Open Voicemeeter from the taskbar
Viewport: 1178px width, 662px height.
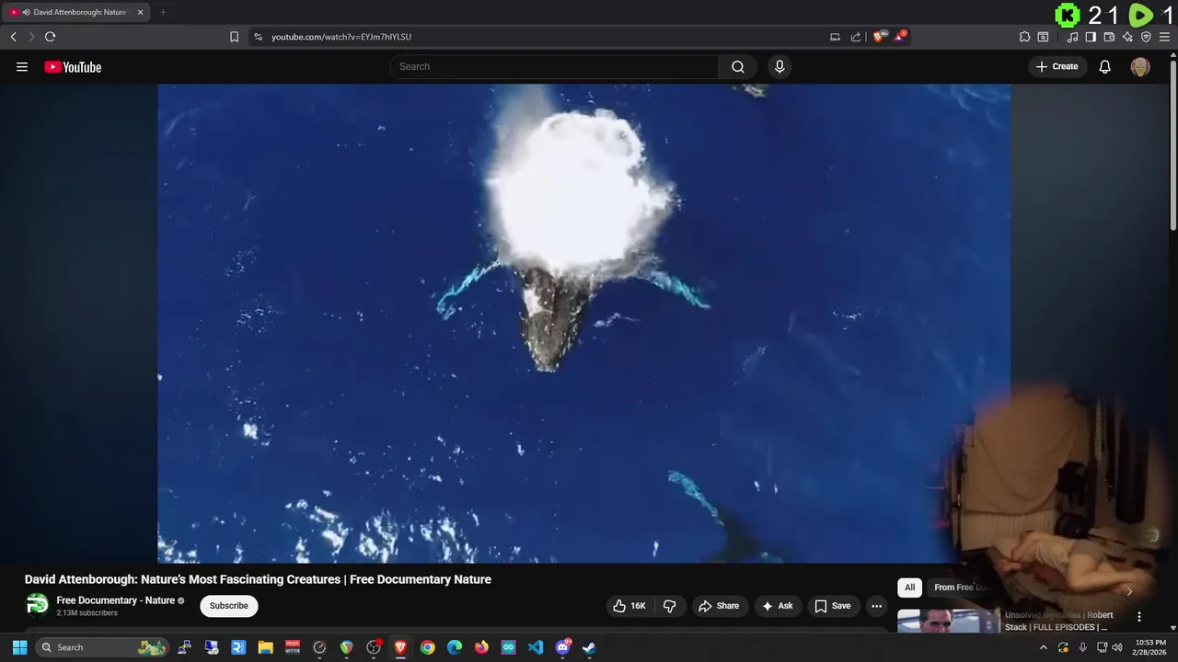pos(293,647)
